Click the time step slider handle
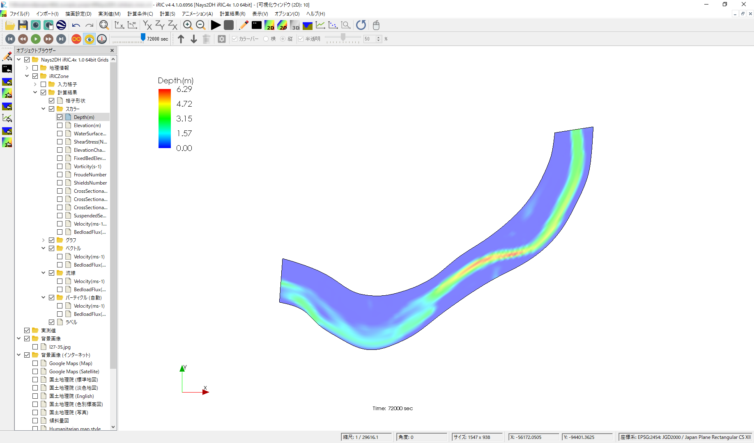 pyautogui.click(x=143, y=38)
